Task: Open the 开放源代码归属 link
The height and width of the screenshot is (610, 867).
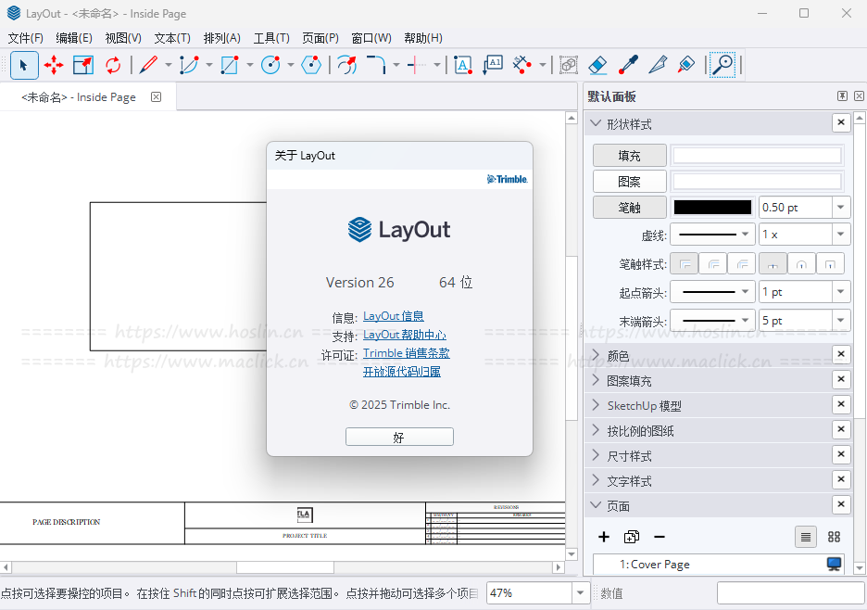Action: tap(402, 372)
